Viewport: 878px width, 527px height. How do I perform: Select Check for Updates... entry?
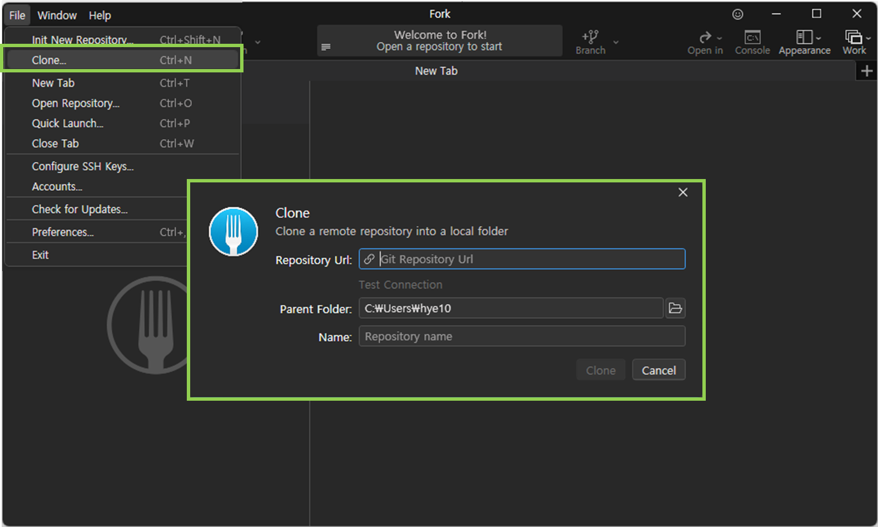[x=96, y=209]
